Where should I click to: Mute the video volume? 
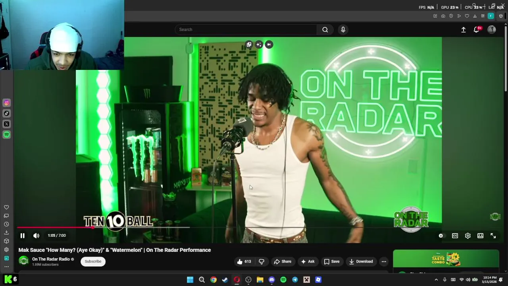(x=36, y=236)
